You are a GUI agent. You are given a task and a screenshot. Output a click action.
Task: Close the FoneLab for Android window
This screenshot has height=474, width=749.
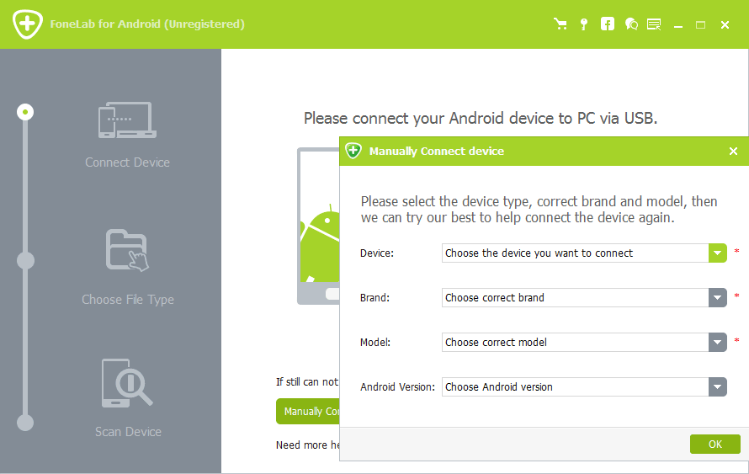point(725,25)
